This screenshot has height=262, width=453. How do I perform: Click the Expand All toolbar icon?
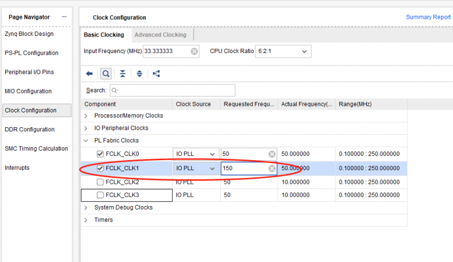(x=139, y=74)
